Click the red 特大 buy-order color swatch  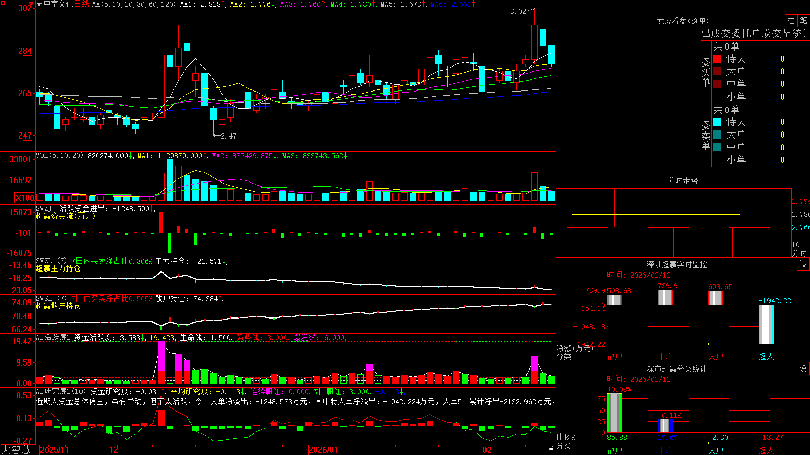click(x=717, y=59)
